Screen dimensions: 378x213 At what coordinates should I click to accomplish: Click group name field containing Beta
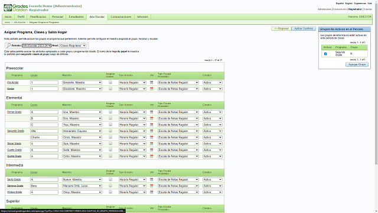coord(44,186)
